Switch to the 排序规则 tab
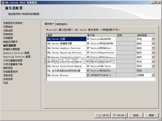Screen dimensions: 162x121 (x=61, y=24)
